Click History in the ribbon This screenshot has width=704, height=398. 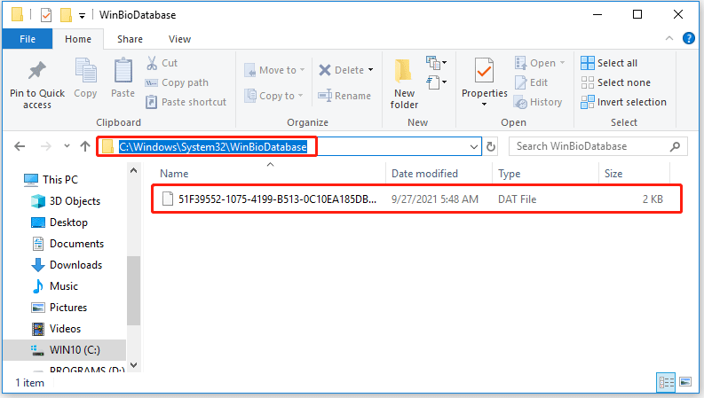pyautogui.click(x=538, y=102)
